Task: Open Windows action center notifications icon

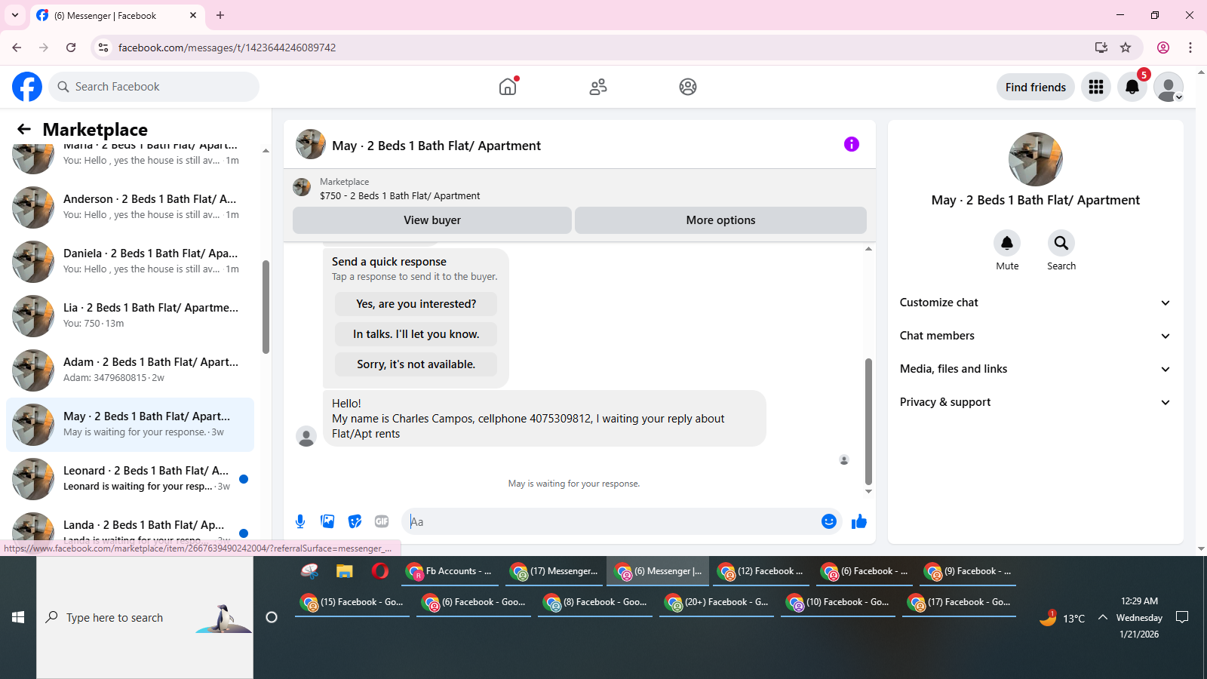Action: coord(1182,617)
